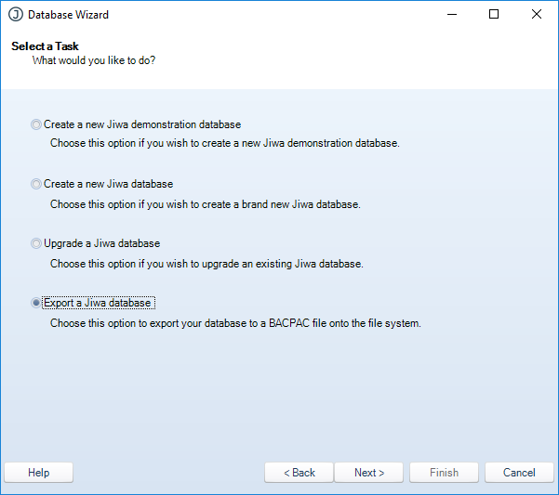Click the demonstration database description text
This screenshot has width=559, height=495.
224,144
